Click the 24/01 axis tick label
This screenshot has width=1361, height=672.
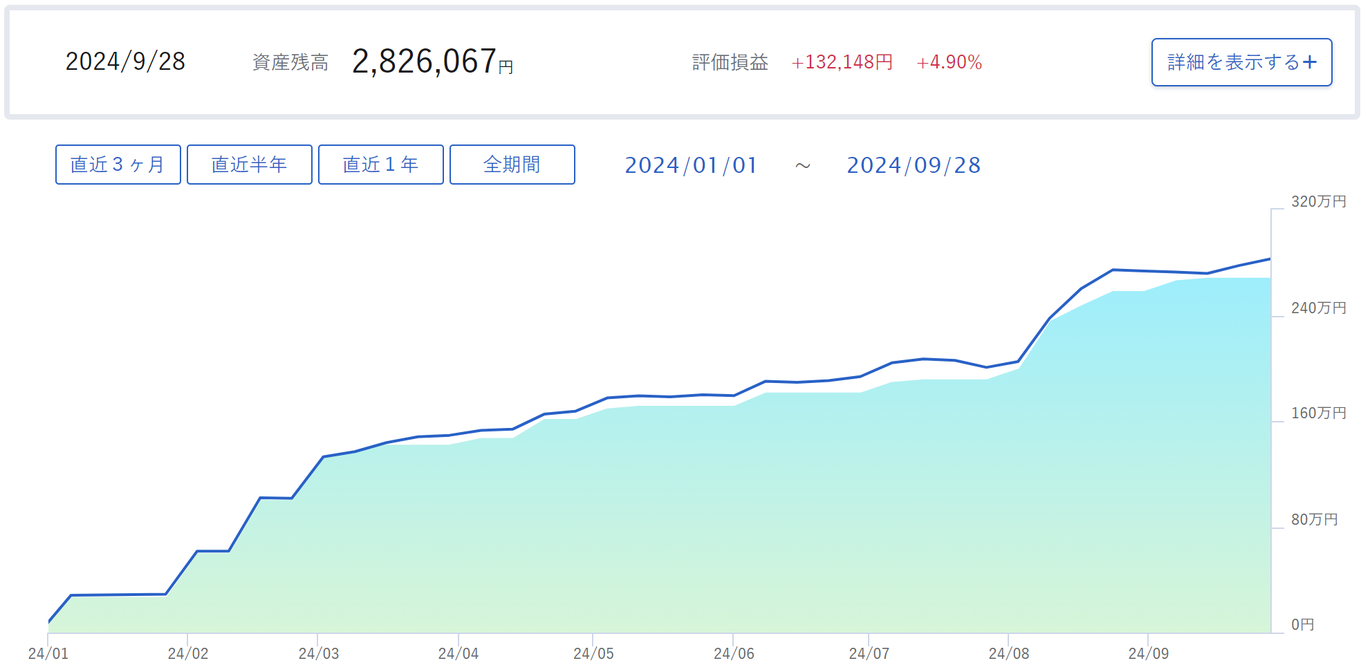[x=48, y=653]
